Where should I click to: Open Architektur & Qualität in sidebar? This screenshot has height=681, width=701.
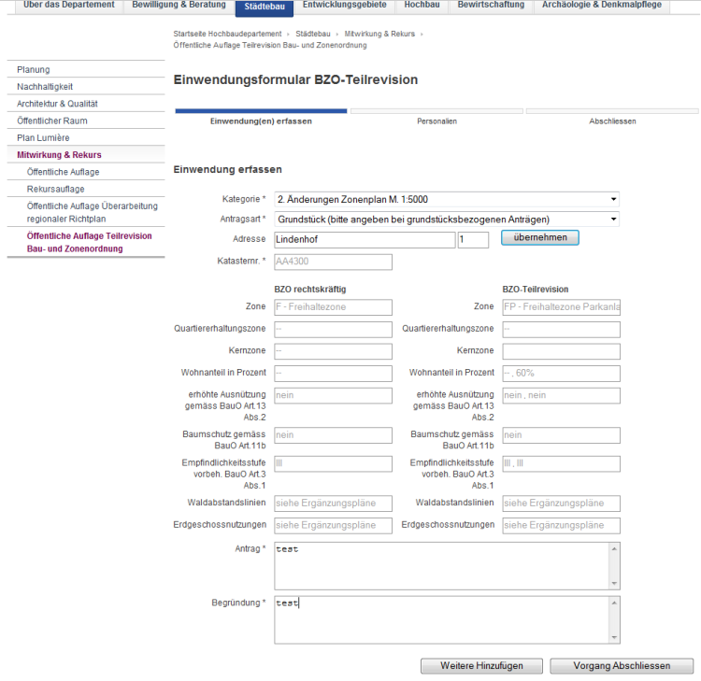[86, 104]
